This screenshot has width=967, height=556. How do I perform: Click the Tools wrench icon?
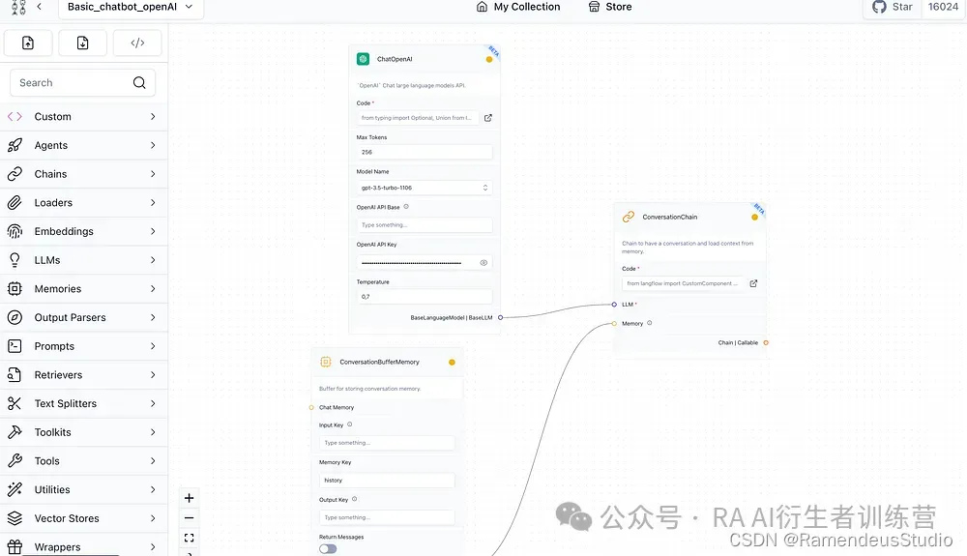pos(15,460)
